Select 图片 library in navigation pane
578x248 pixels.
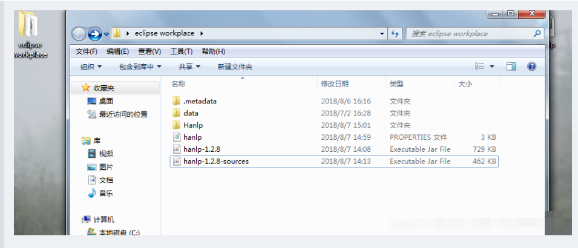point(106,167)
